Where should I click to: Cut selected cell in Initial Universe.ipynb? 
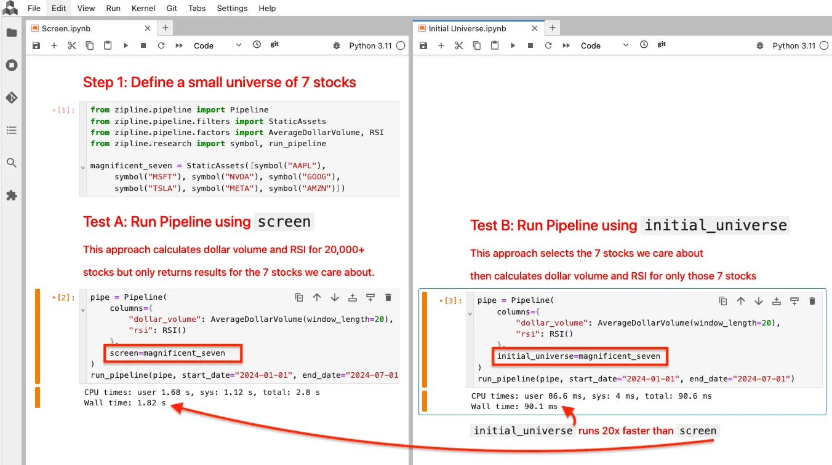coord(458,45)
